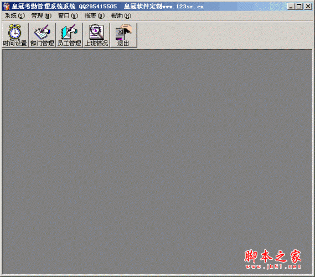Open the 窗口(W) menu
This screenshot has width=315, height=277.
click(68, 16)
